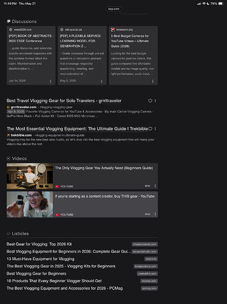227x304 pixels.
Task: Open If you're starting as a content creator video
Action: (x=105, y=196)
